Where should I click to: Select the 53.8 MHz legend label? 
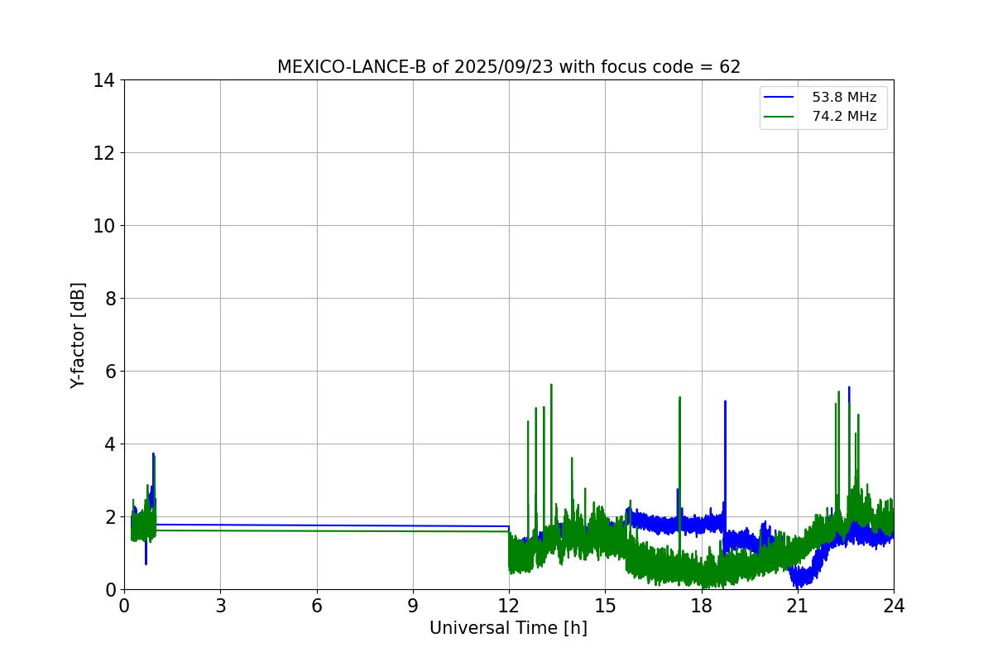click(x=844, y=98)
